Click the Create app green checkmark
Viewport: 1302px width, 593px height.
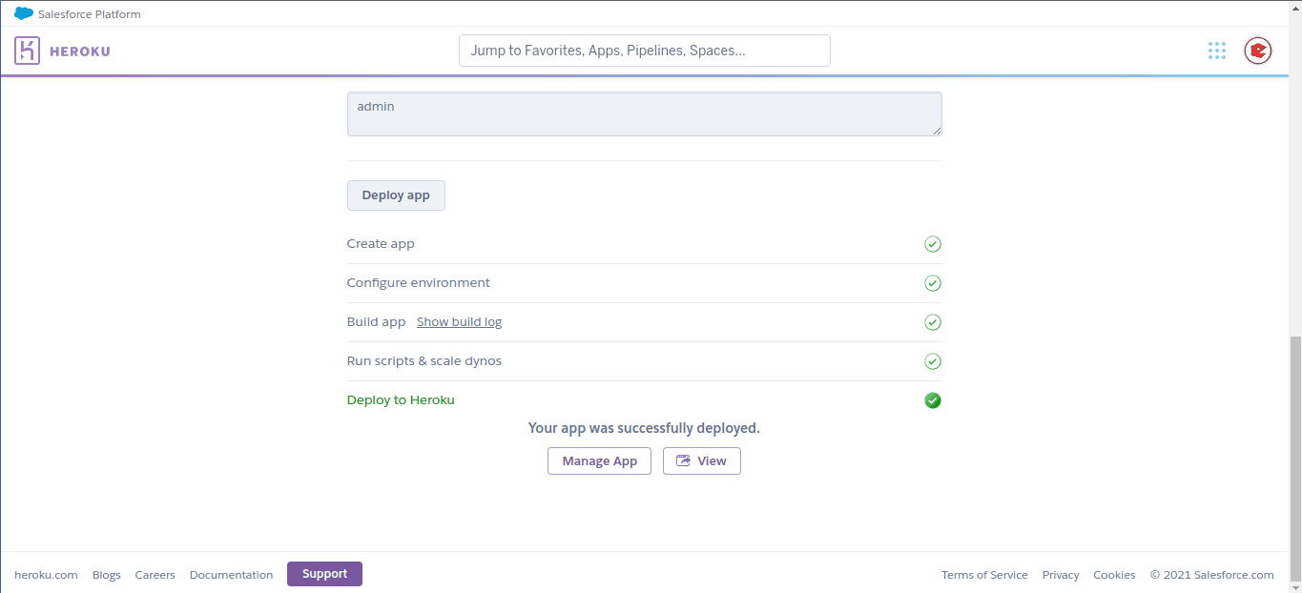[x=933, y=244]
